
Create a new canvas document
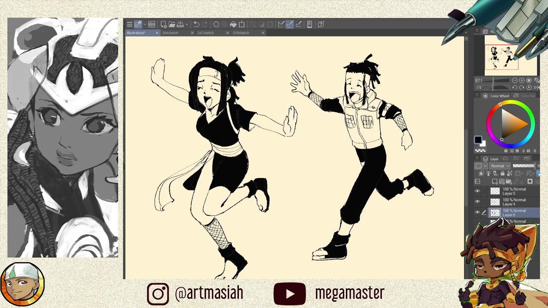point(164,24)
